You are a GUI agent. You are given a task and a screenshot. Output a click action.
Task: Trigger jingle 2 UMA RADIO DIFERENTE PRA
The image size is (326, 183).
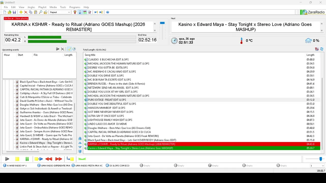(x=53, y=165)
